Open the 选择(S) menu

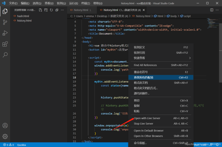click(37, 3)
